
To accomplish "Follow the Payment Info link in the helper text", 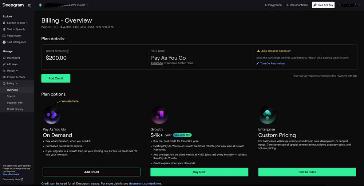I will (x=344, y=76).
